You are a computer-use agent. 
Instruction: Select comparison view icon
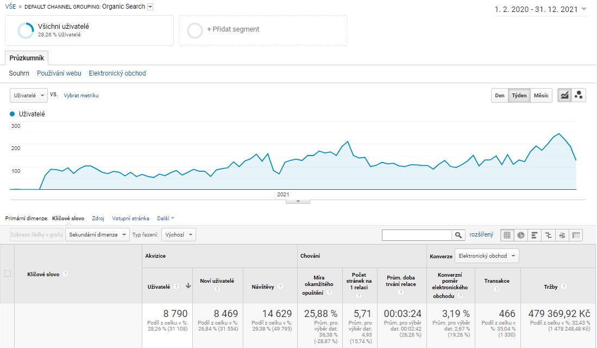548,235
